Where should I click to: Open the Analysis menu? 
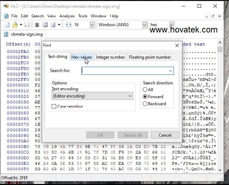pyautogui.click(x=67, y=16)
